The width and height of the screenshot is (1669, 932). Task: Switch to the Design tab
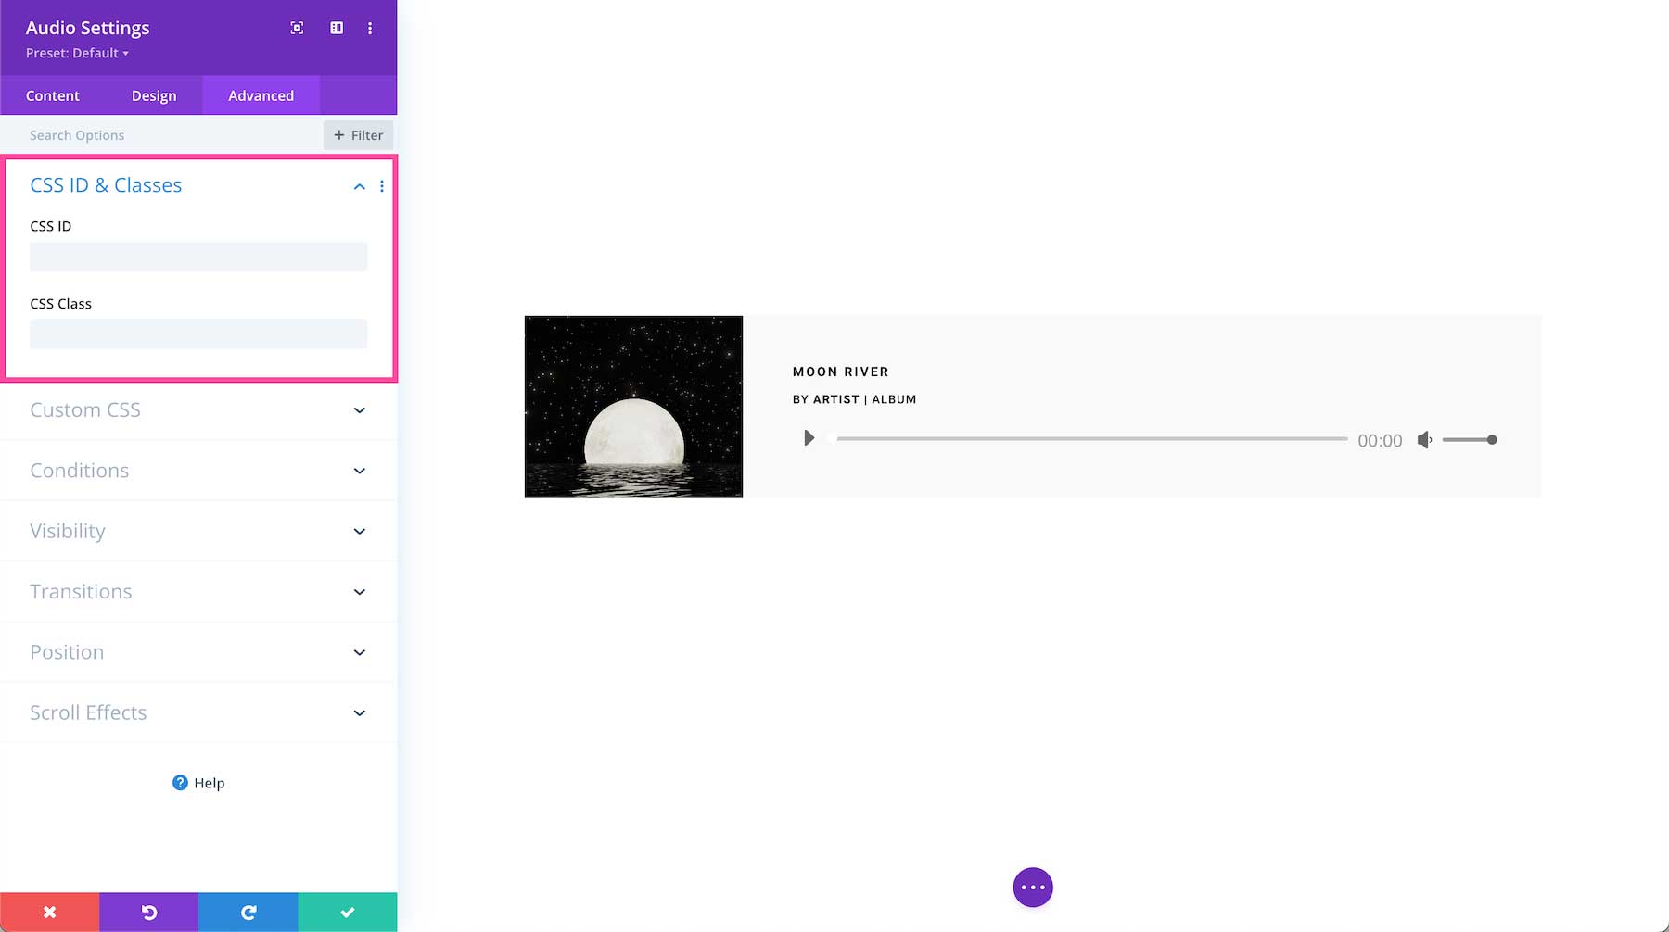pos(154,94)
